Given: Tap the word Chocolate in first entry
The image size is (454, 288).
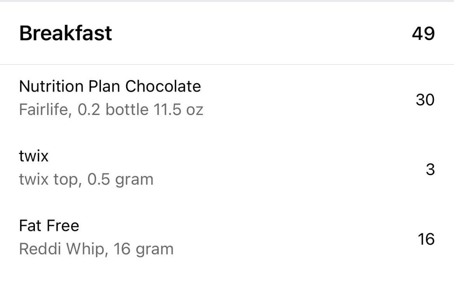Looking at the screenshot, I should (x=163, y=86).
